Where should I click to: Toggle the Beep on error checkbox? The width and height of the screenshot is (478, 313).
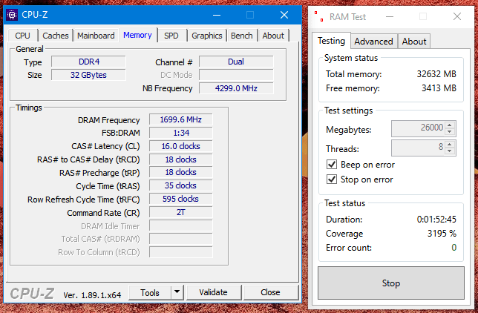click(x=332, y=165)
